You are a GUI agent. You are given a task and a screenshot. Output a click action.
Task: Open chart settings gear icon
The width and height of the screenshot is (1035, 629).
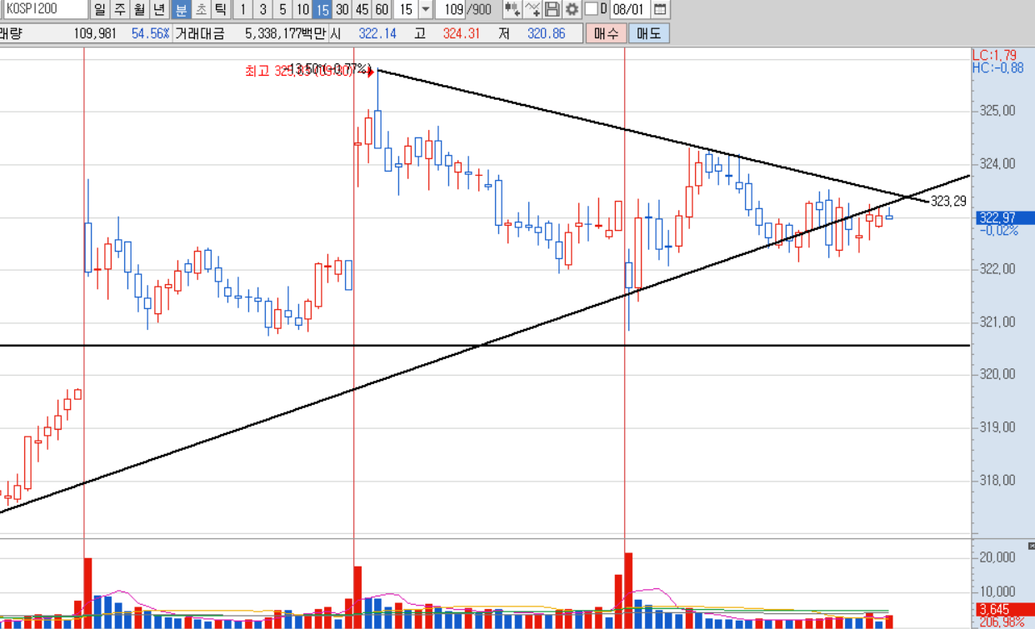coord(572,9)
